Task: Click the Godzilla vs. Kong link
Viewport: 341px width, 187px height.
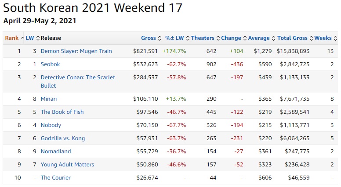Action: [63, 138]
